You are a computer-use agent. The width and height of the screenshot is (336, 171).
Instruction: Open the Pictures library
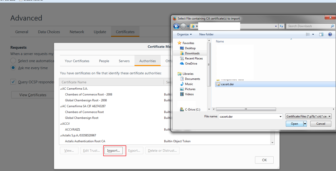coord(188,89)
